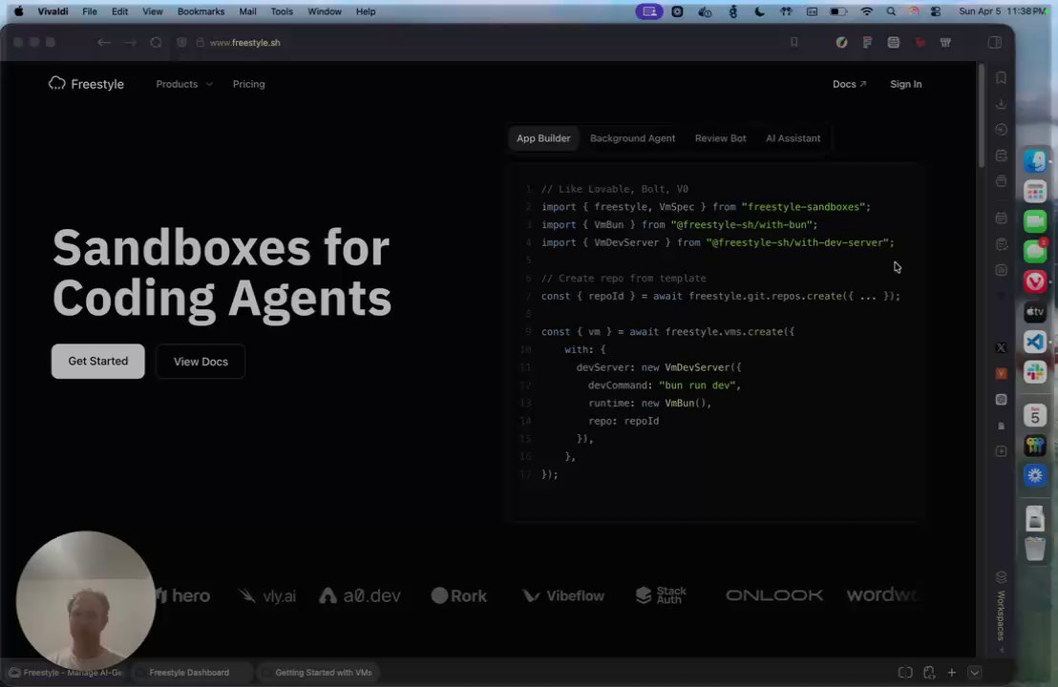Switch to the AI Assistant tab
Image resolution: width=1058 pixels, height=687 pixels.
793,138
